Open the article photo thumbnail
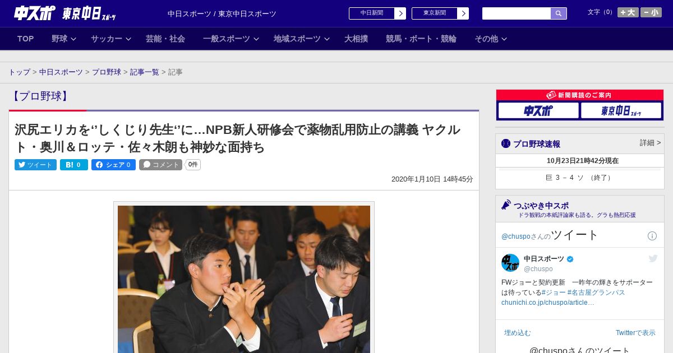673x353 pixels. tap(244, 279)
